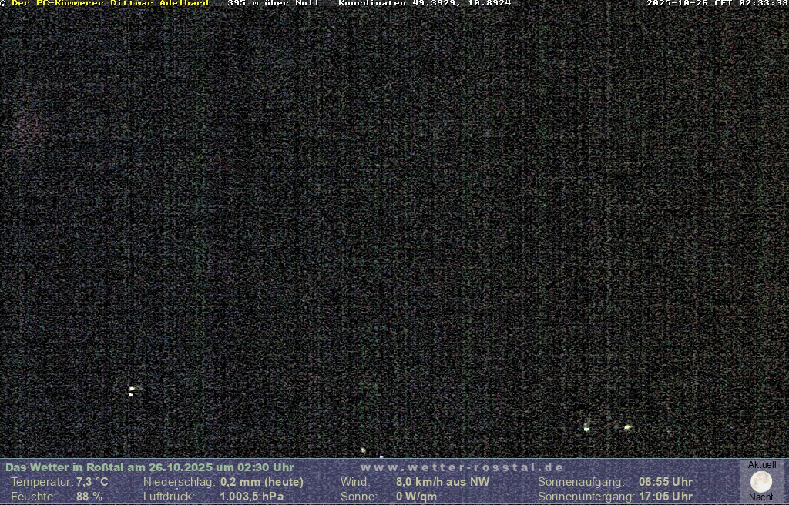This screenshot has height=505, width=789.
Task: Click the moon icon in the corner
Action: [x=760, y=482]
